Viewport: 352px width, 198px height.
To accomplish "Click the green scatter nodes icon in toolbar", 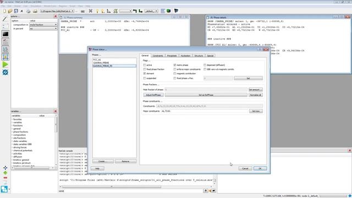I will 116,11.
